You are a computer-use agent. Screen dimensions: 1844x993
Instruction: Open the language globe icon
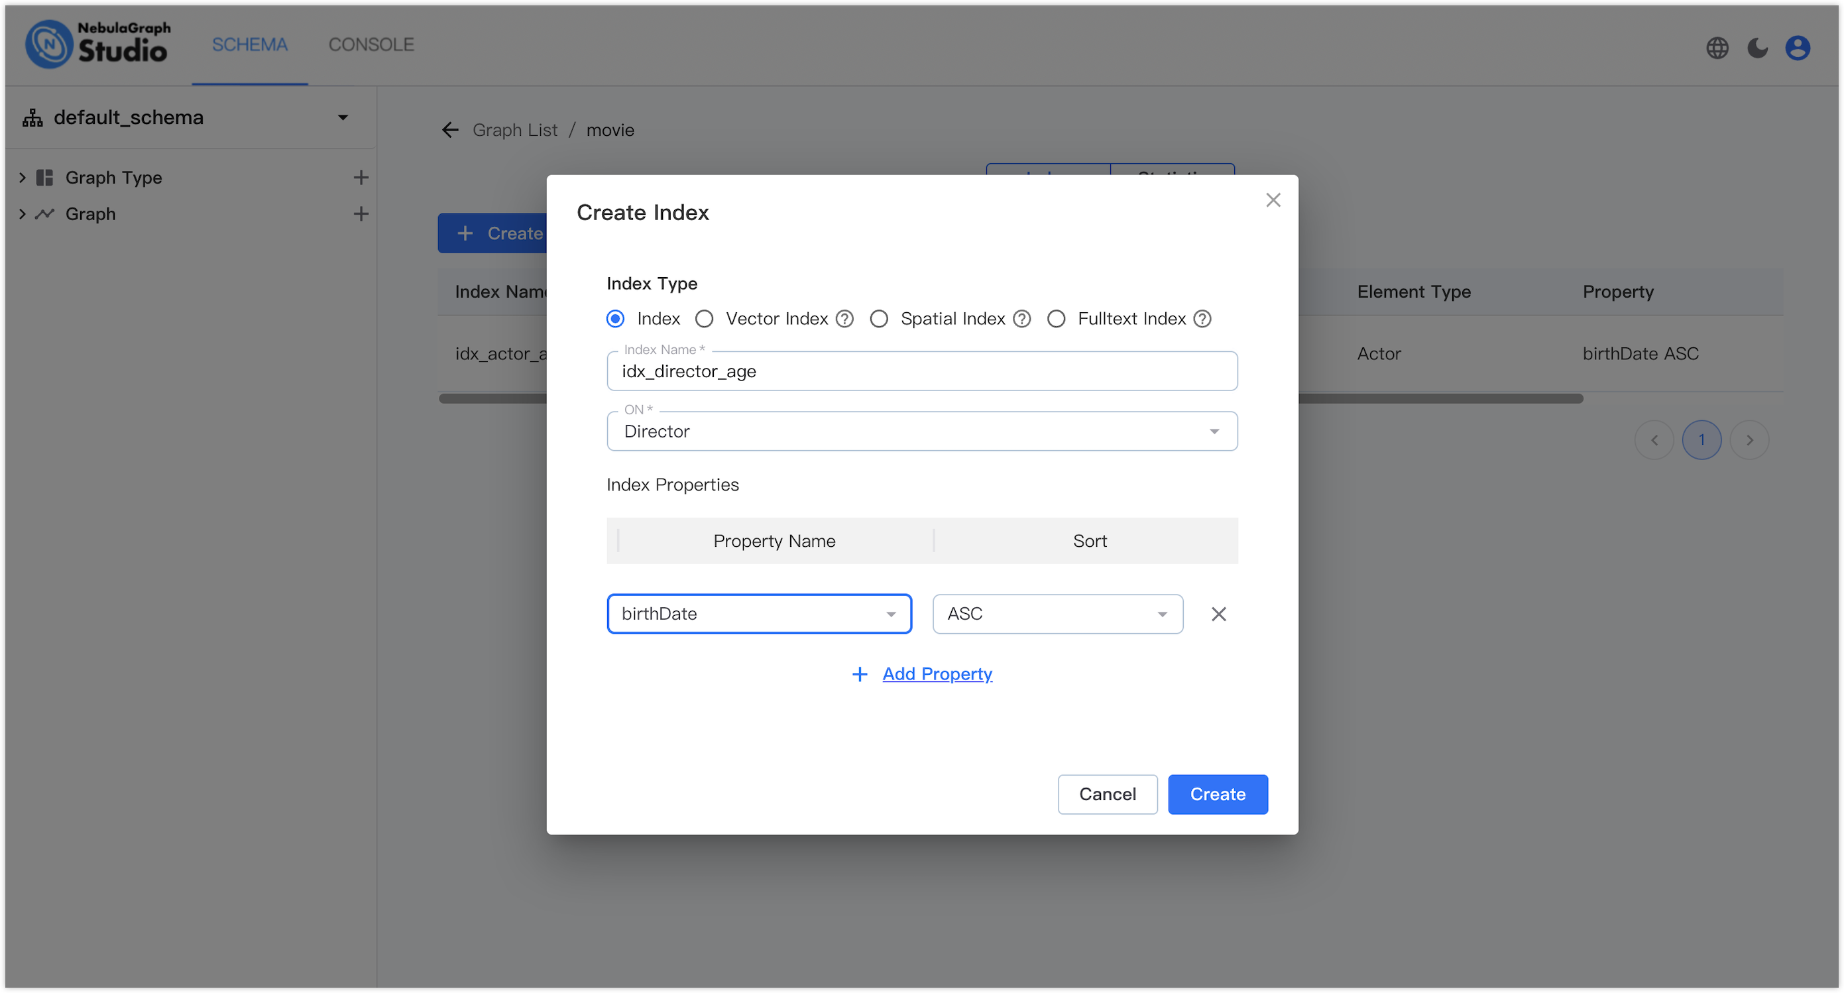pyautogui.click(x=1717, y=48)
